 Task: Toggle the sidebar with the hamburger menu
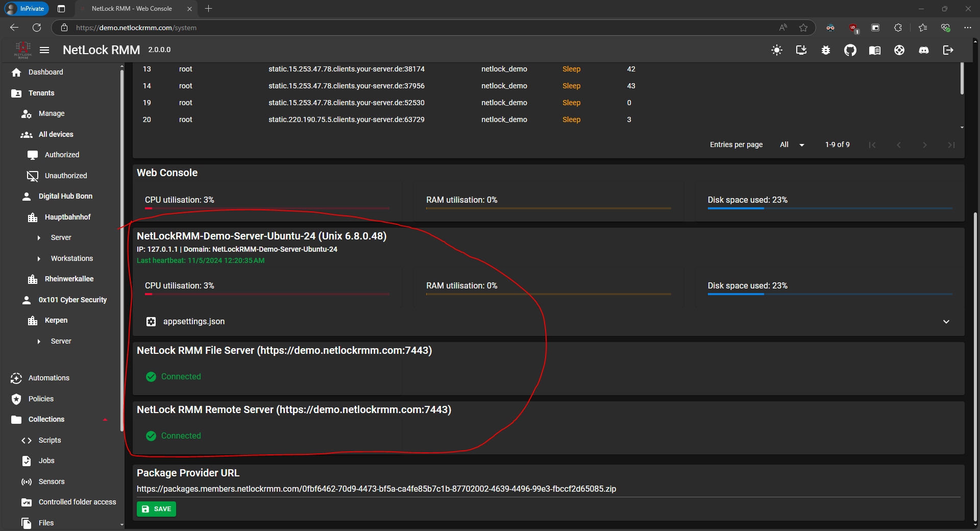(x=44, y=50)
